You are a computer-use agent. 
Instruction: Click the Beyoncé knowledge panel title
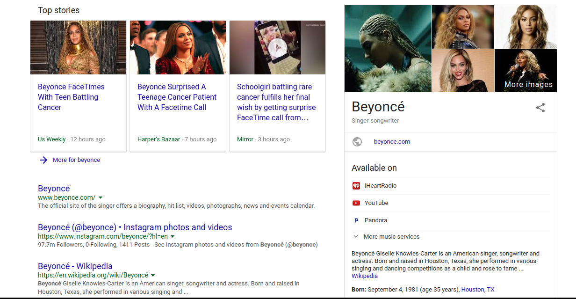click(378, 107)
